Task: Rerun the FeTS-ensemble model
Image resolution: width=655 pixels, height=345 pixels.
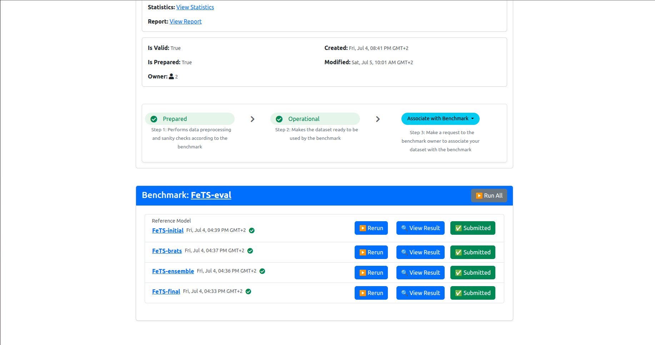Action: click(371, 273)
